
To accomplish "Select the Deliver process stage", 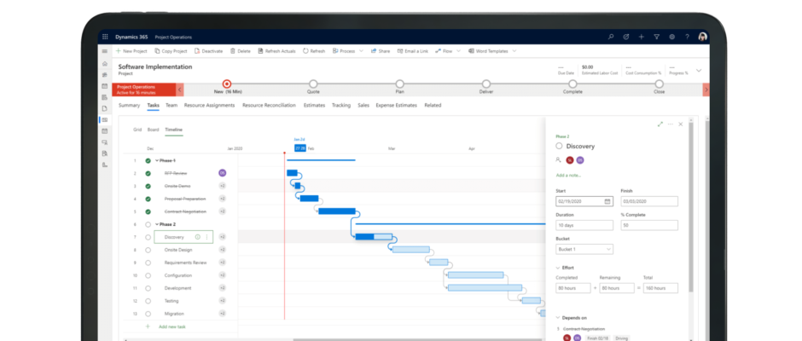I will tap(486, 84).
